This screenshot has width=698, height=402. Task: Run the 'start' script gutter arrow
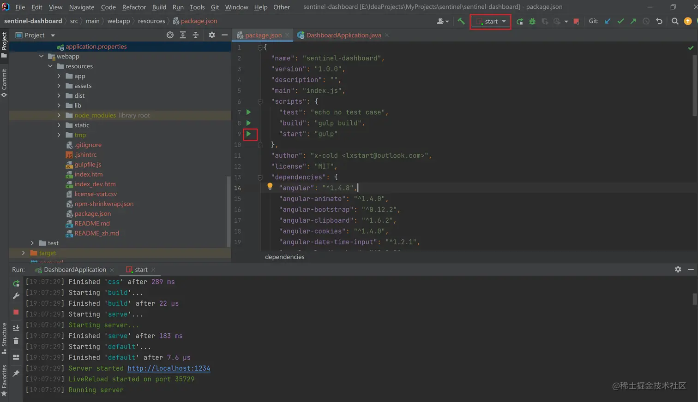pyautogui.click(x=249, y=134)
